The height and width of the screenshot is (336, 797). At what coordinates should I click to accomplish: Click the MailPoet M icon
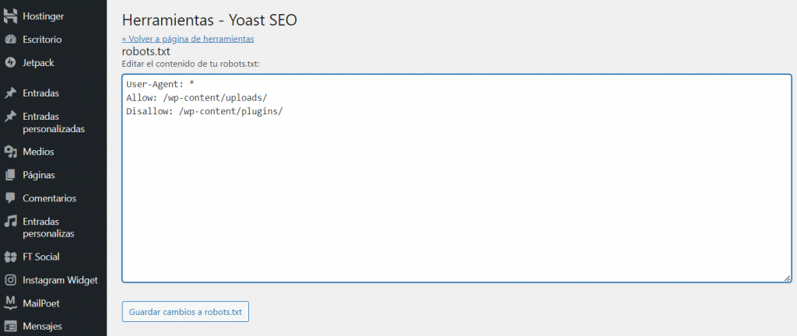pyautogui.click(x=11, y=303)
